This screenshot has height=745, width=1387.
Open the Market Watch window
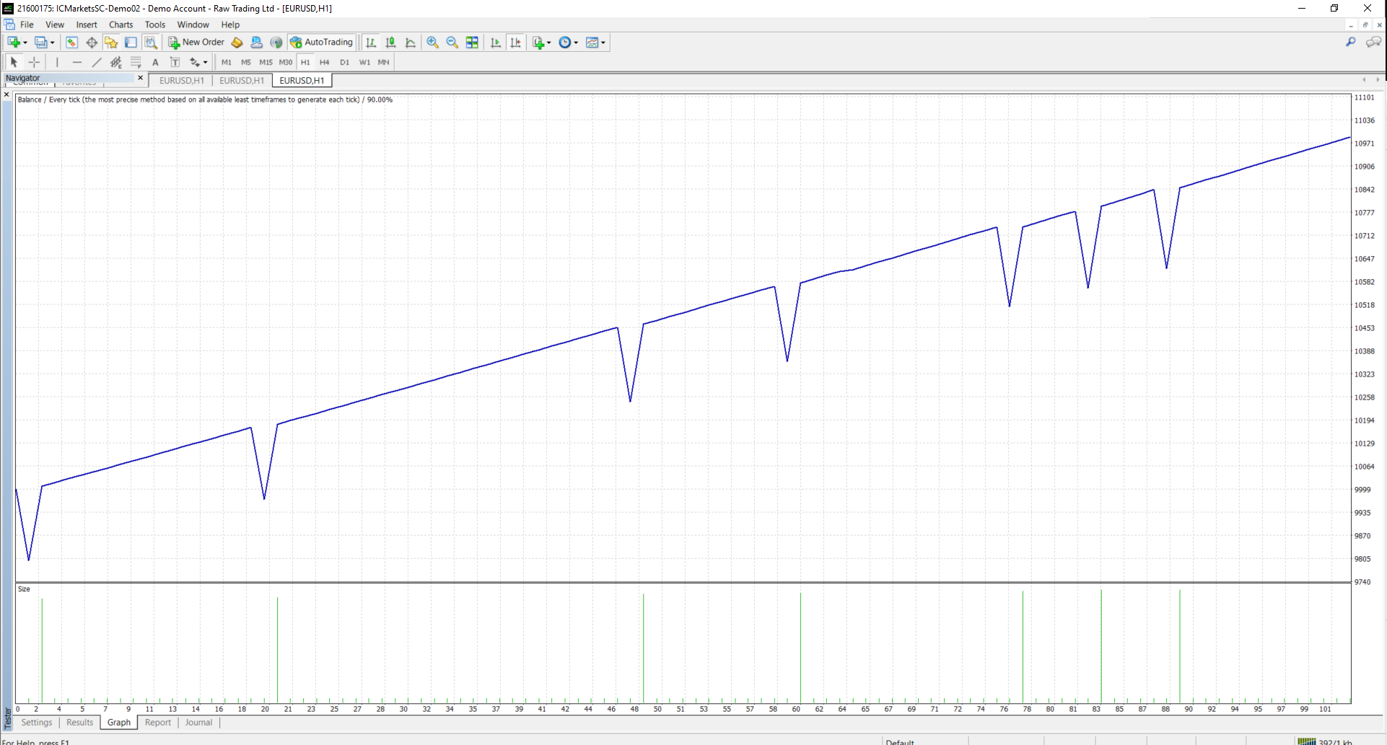click(x=71, y=42)
